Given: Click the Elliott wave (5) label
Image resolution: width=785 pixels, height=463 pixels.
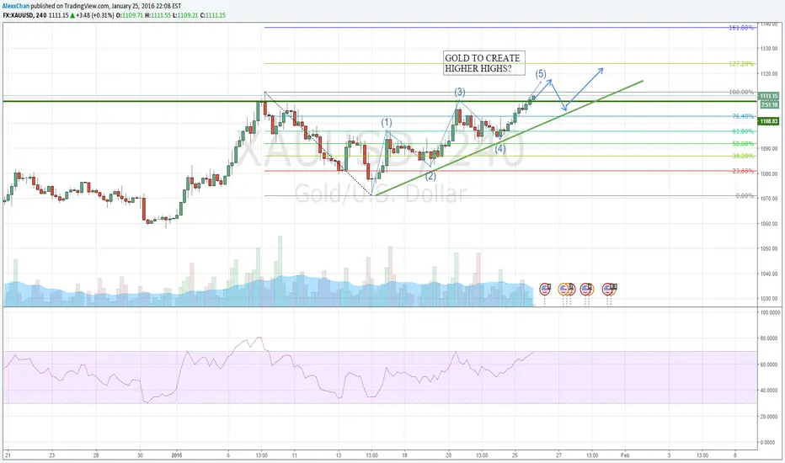Looking at the screenshot, I should point(541,74).
